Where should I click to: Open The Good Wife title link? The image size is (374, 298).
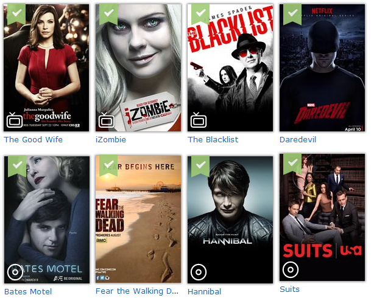tap(33, 139)
